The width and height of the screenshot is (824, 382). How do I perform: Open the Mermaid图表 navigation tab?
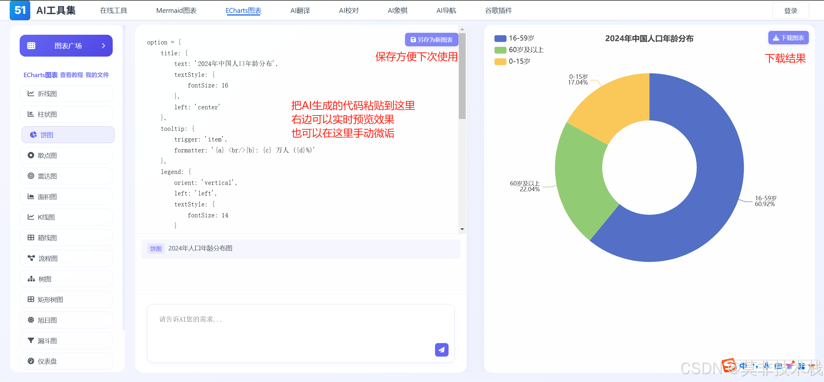[x=176, y=11]
